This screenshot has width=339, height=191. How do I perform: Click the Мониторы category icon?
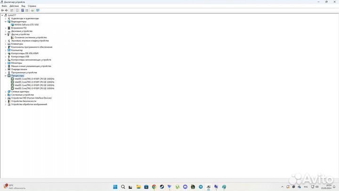pos(9,63)
